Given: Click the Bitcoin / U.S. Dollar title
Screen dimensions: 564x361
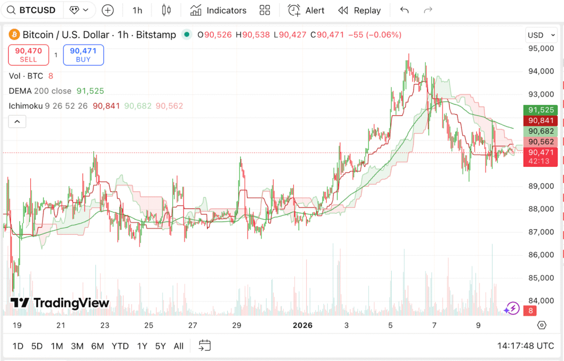Looking at the screenshot, I should coord(66,34).
